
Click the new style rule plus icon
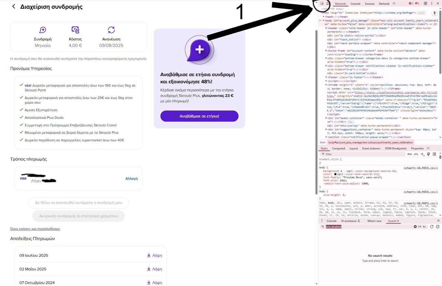(x=422, y=154)
